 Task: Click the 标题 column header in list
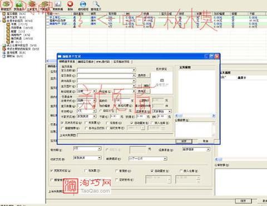point(60,14)
